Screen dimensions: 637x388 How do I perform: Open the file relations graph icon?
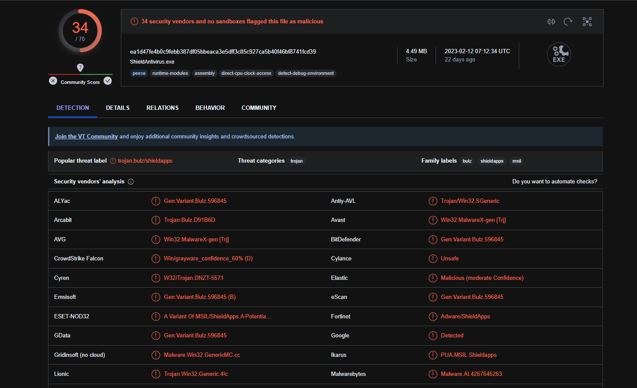587,22
